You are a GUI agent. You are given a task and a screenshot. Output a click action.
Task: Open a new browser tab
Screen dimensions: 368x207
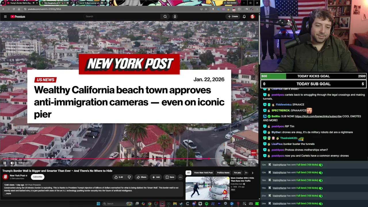tap(111, 3)
